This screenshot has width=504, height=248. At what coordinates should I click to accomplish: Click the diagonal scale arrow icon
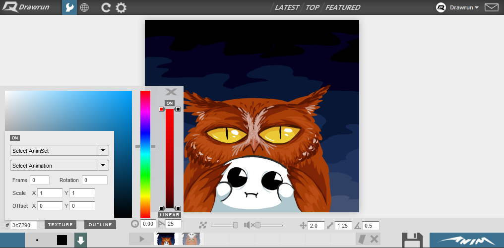(330, 226)
